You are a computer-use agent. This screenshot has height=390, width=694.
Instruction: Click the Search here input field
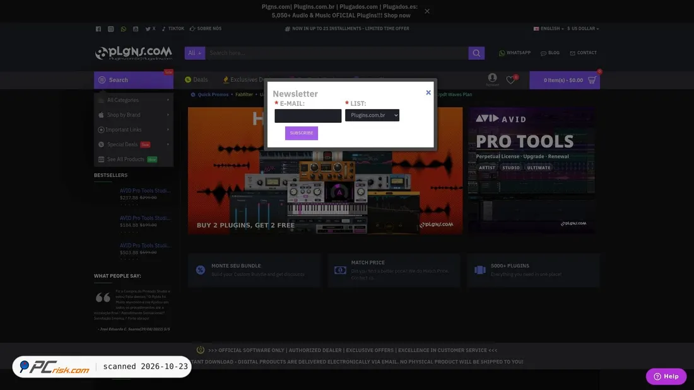click(x=336, y=53)
